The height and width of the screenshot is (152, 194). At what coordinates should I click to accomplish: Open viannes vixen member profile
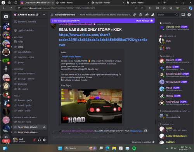click(175, 28)
